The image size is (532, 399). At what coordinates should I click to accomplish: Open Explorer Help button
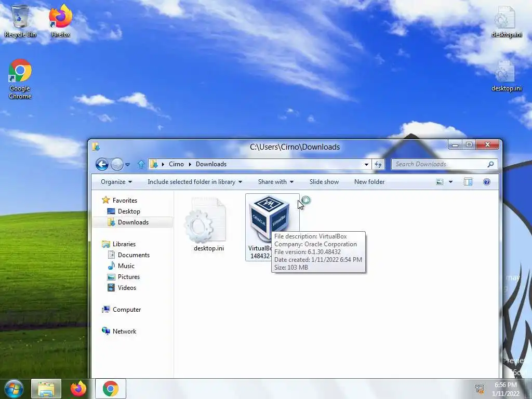[x=486, y=182]
